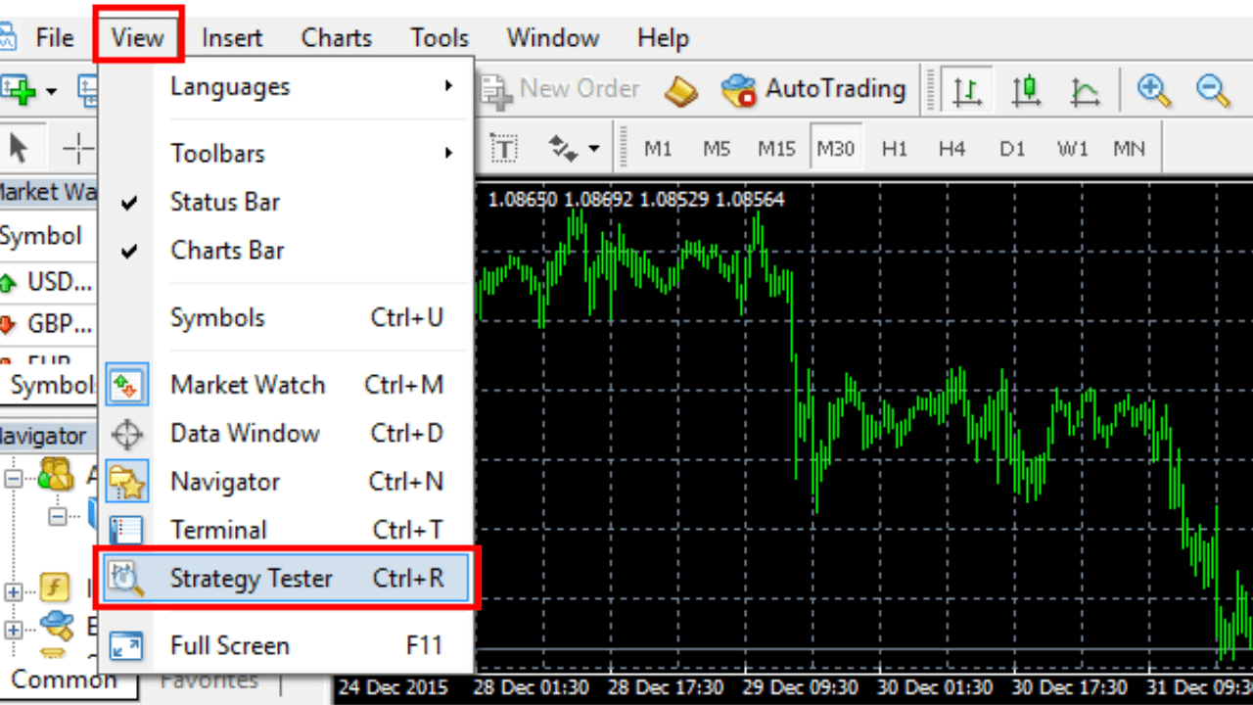Select the bar chart display icon
1253x705 pixels.
(967, 90)
